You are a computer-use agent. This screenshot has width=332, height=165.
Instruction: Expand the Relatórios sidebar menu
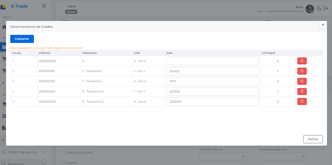point(24,164)
